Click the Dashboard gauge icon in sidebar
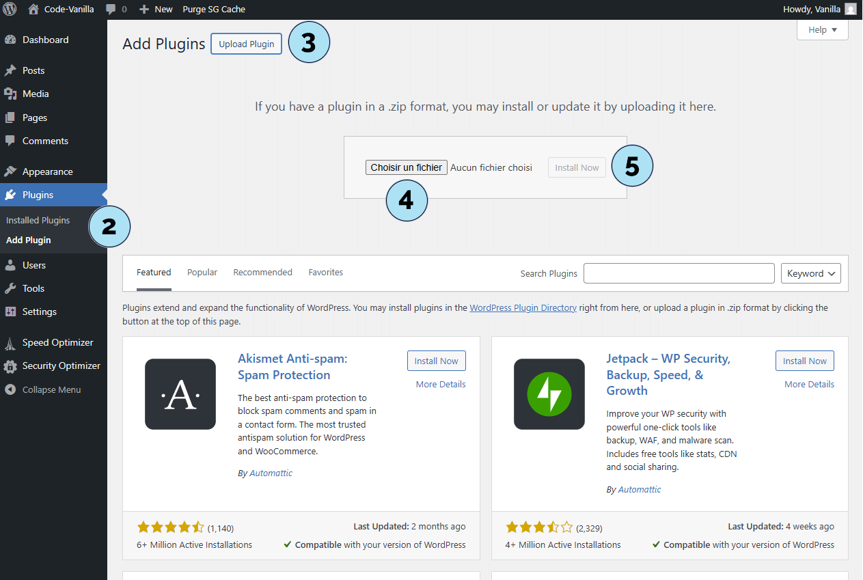Image resolution: width=863 pixels, height=580 pixels. click(x=10, y=40)
